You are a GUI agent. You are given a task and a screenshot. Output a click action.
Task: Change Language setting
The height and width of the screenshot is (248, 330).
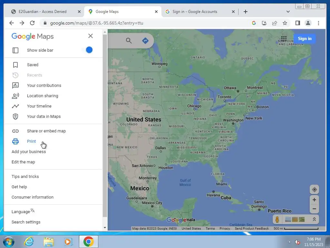pos(23,211)
